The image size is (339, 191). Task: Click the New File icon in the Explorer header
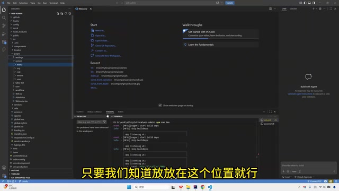(x=58, y=13)
